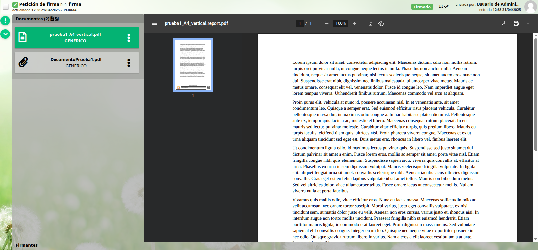
Task: Tick the Petición de firma checkbox
Action: (x=6, y=7)
